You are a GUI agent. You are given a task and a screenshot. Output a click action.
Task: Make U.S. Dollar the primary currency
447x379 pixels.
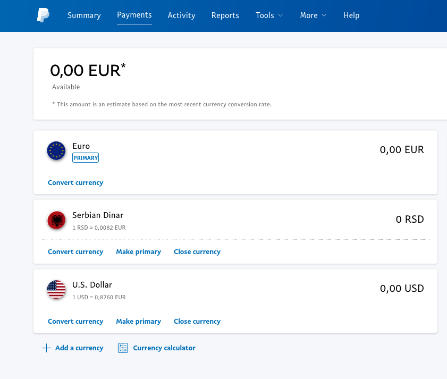coord(138,322)
